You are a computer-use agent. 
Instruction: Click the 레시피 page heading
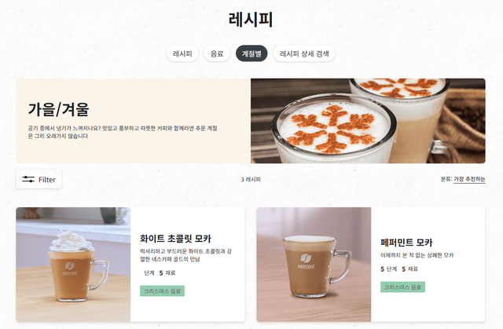click(251, 19)
